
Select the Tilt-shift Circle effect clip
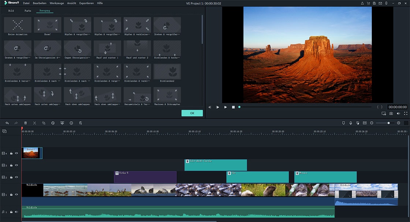[216, 165]
